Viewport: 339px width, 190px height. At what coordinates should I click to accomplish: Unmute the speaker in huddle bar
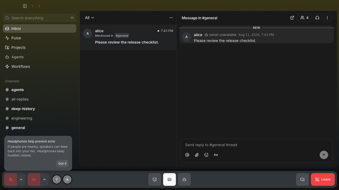pos(34,179)
